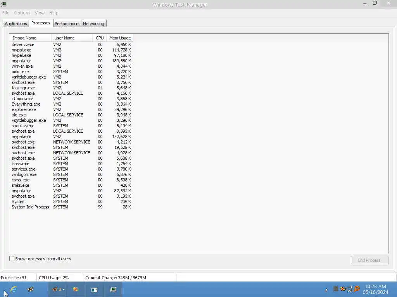Click the Task Manager title bar icon

coord(3,4)
